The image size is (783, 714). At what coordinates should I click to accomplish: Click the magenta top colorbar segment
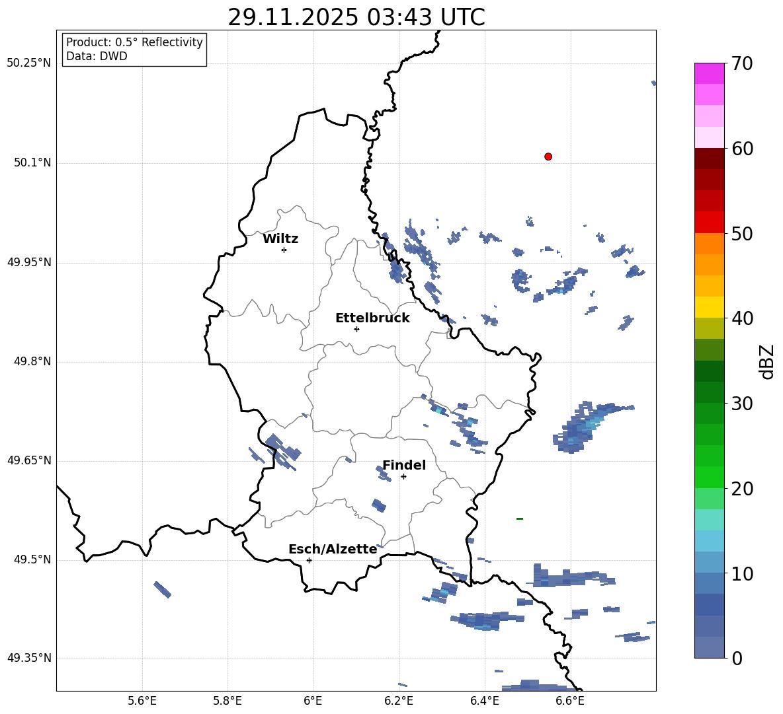click(709, 73)
